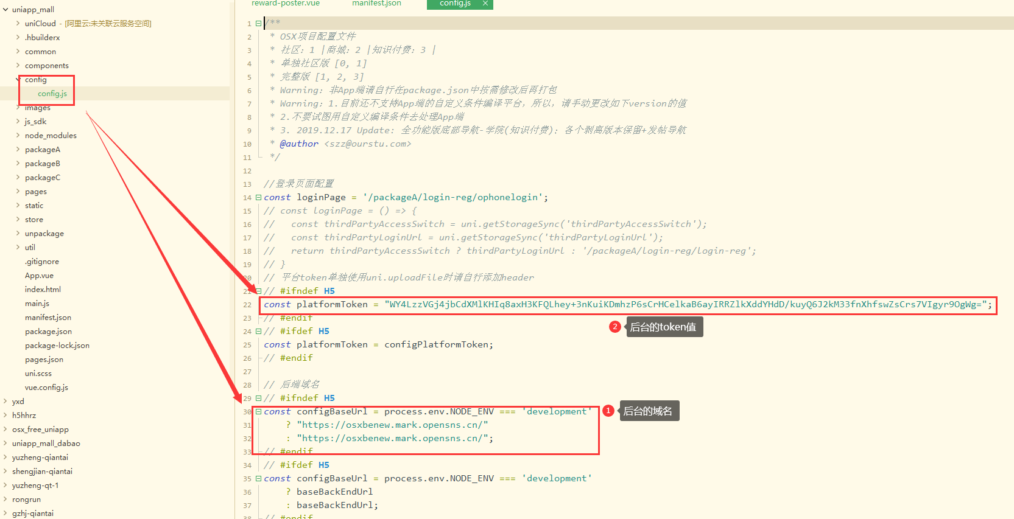Click the URL string on line 32
This screenshot has width=1014, height=519.
pyautogui.click(x=392, y=439)
